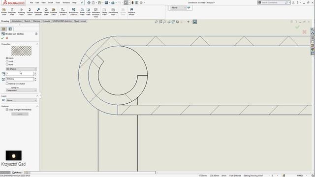
Task: Switch to the Sheet Format tab
Action: 80,21
